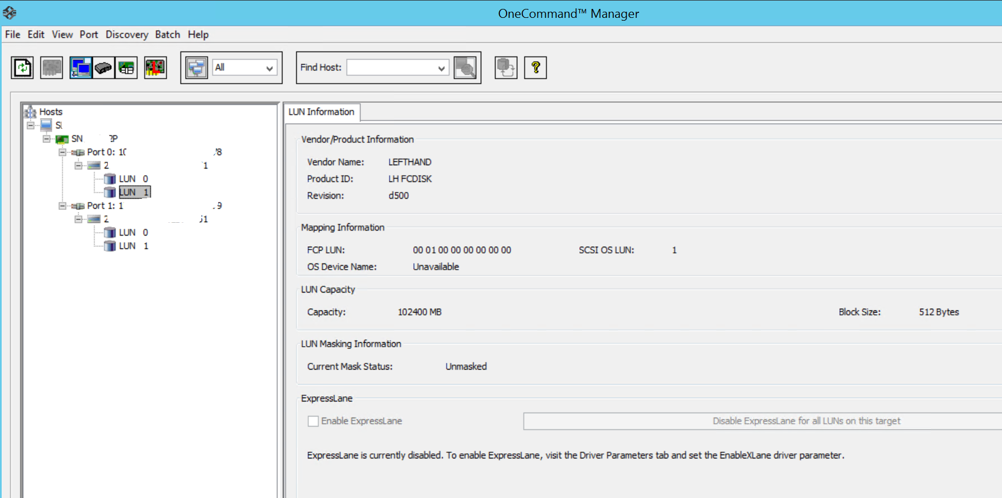Click the Port 1 connector icon
Viewport: 1002px width, 498px height.
tap(78, 206)
